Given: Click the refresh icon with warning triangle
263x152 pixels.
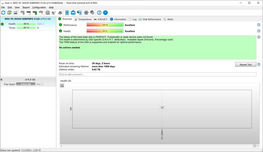Looking at the screenshot, I should click(x=9, y=13).
